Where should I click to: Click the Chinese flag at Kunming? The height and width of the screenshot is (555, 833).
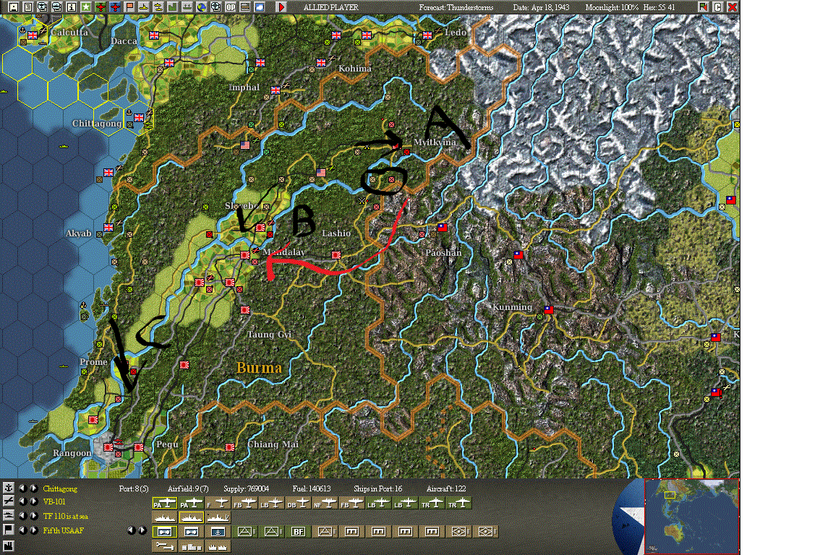tap(549, 309)
